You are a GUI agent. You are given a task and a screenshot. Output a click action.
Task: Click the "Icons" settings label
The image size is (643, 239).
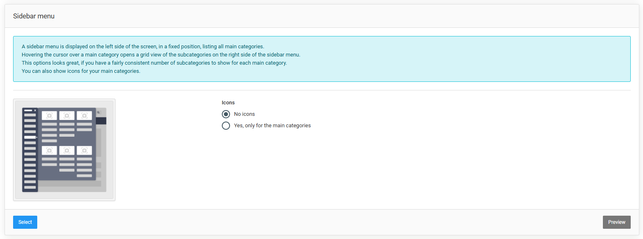(x=228, y=102)
